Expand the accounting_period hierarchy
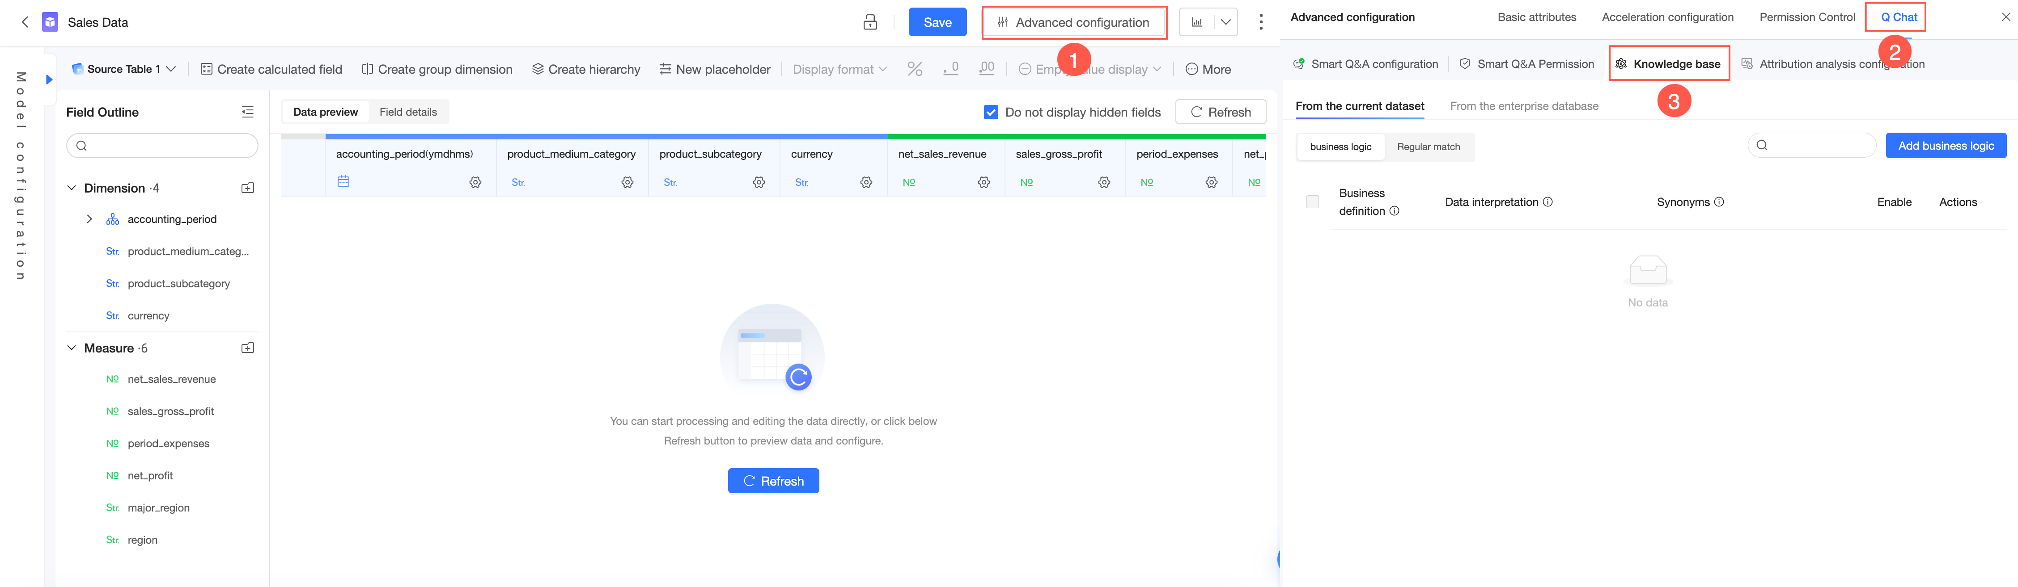The image size is (2018, 587). click(x=89, y=219)
